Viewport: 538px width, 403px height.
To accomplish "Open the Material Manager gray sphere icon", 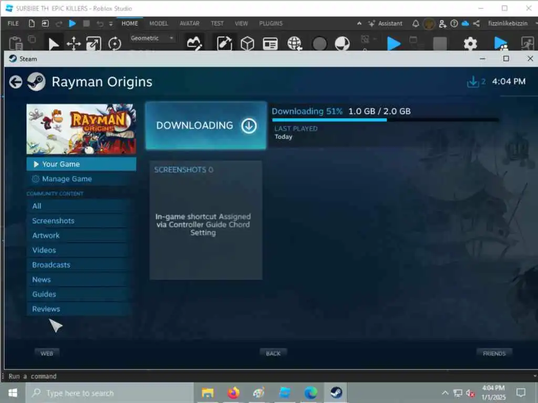I will 319,44.
